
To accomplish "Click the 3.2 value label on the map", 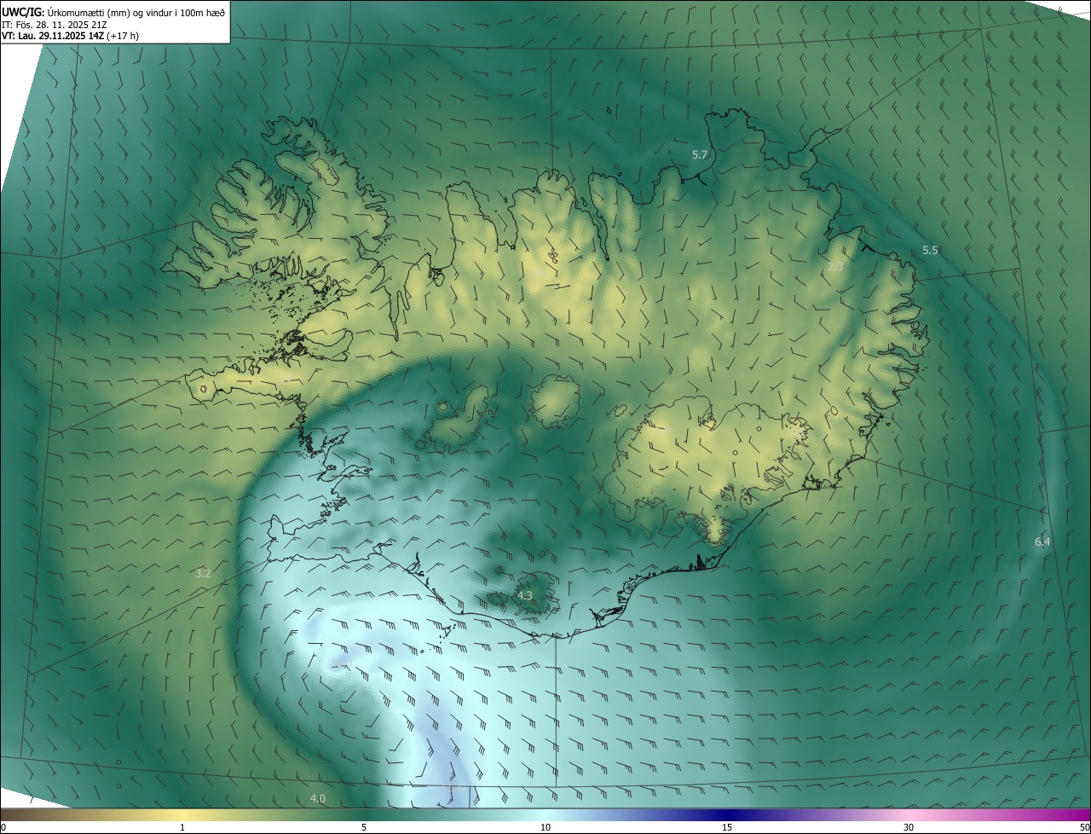I will click(203, 574).
